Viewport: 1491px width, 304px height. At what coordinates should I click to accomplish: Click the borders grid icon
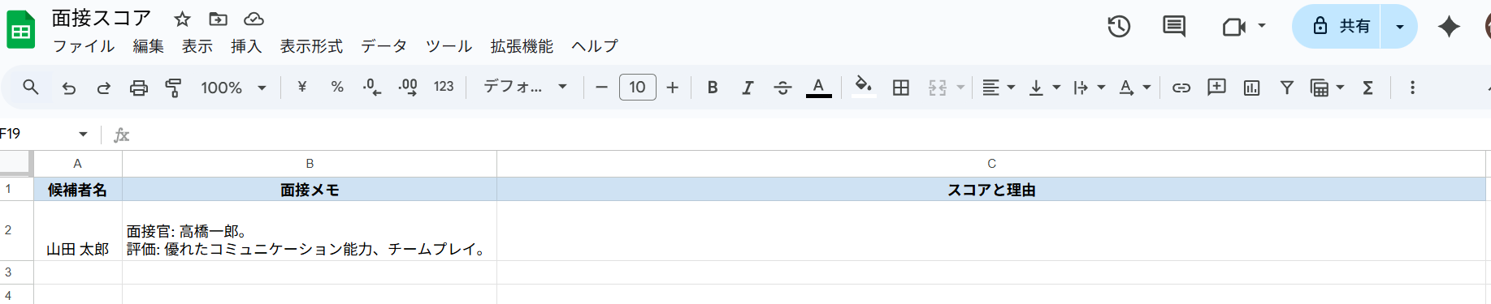point(901,88)
